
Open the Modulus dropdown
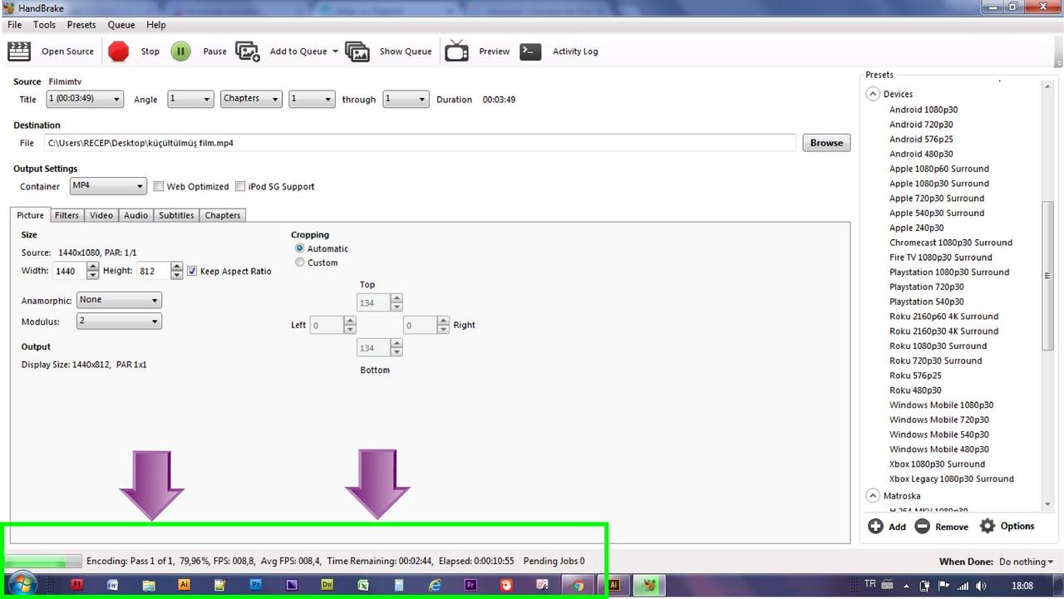point(119,321)
